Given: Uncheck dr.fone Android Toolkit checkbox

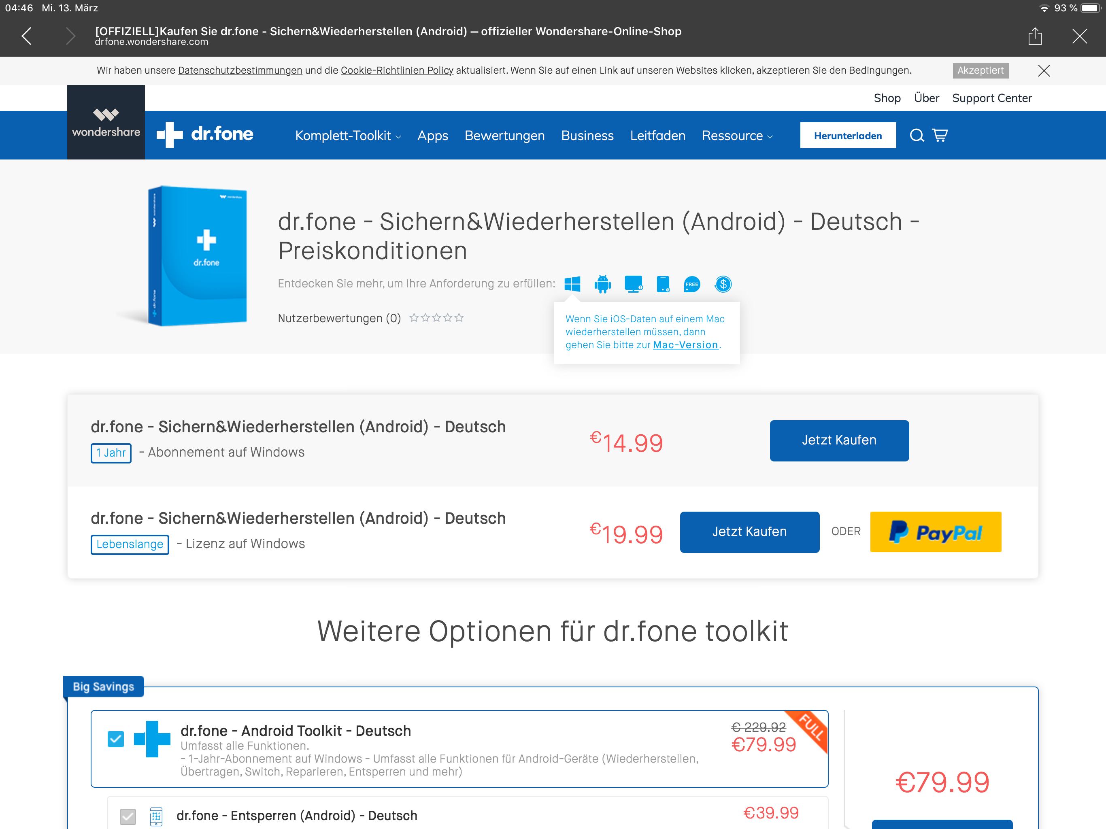Looking at the screenshot, I should click(x=115, y=738).
